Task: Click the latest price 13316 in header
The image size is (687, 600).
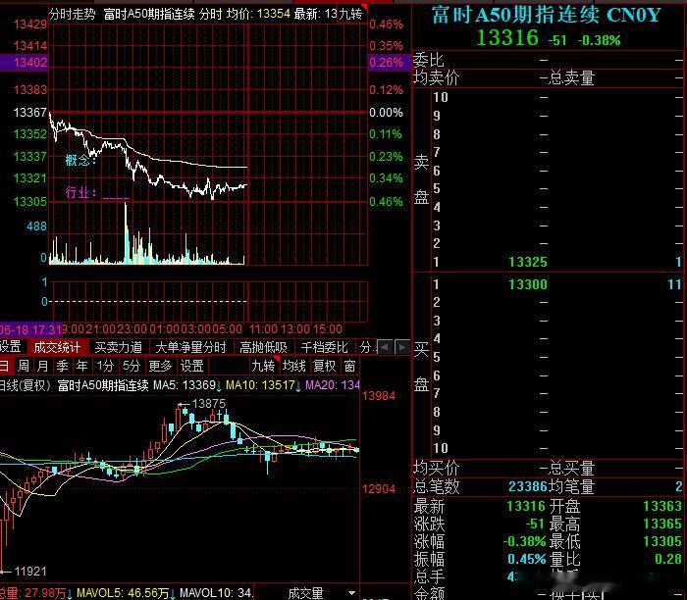Action: pos(507,37)
